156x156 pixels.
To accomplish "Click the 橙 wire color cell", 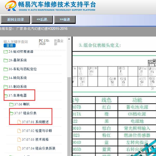I will click(x=107, y=114).
